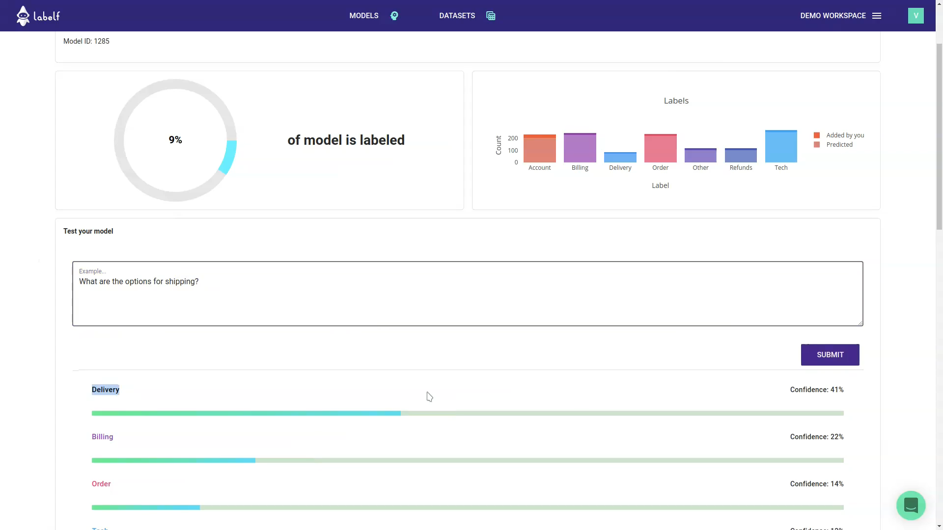This screenshot has width=943, height=530.
Task: Click the Labelf logo icon
Action: [x=23, y=16]
